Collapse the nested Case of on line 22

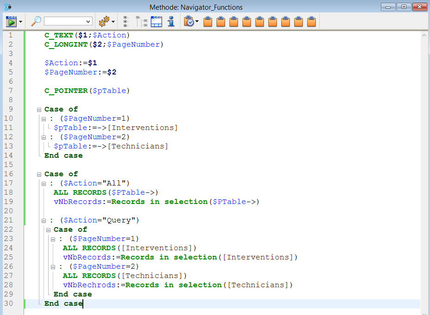click(x=48, y=230)
